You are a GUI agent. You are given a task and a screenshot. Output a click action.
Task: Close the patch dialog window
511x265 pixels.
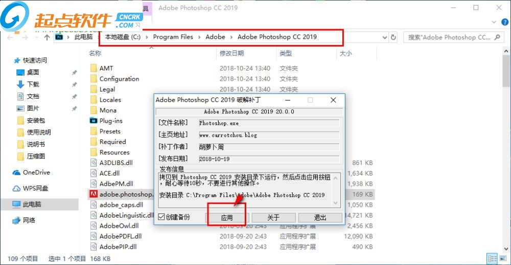click(333, 100)
